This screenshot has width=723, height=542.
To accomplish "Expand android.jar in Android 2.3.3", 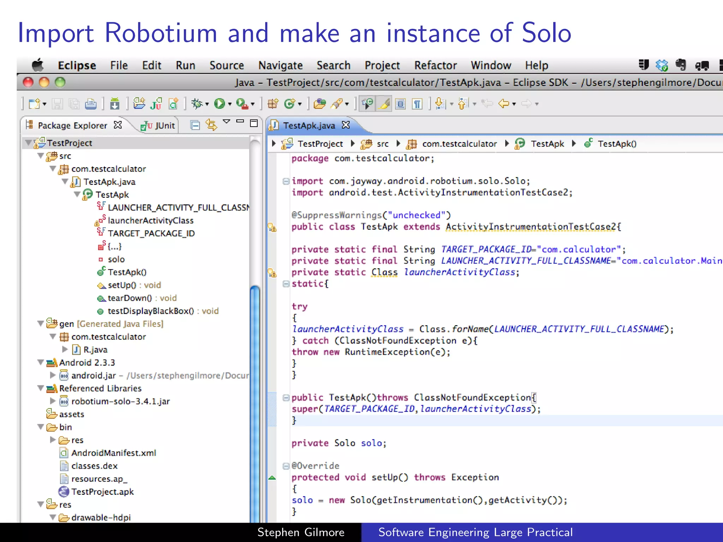I will (53, 375).
